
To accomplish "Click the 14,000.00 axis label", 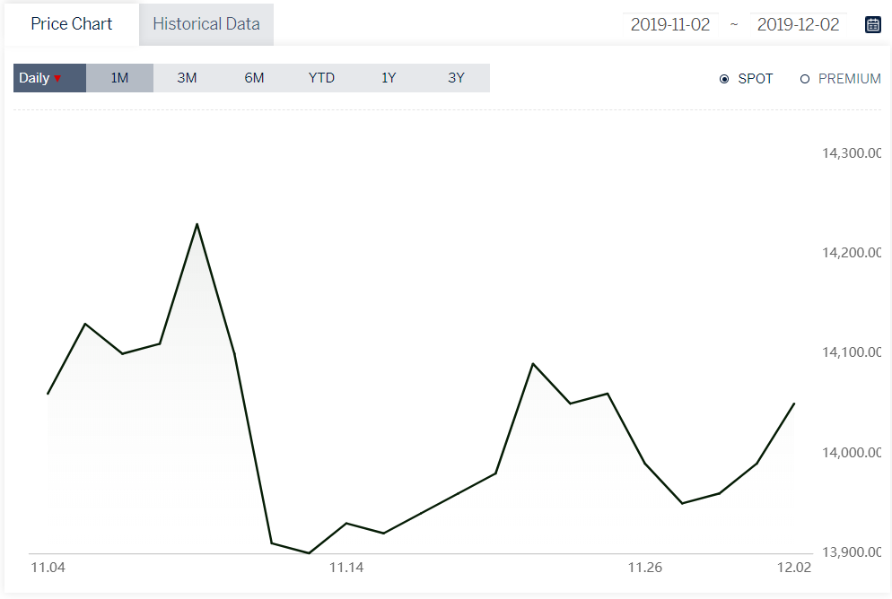I will (852, 452).
